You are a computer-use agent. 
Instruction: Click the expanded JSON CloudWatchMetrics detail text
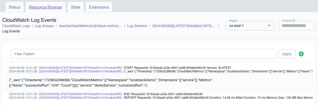tap(111, 82)
